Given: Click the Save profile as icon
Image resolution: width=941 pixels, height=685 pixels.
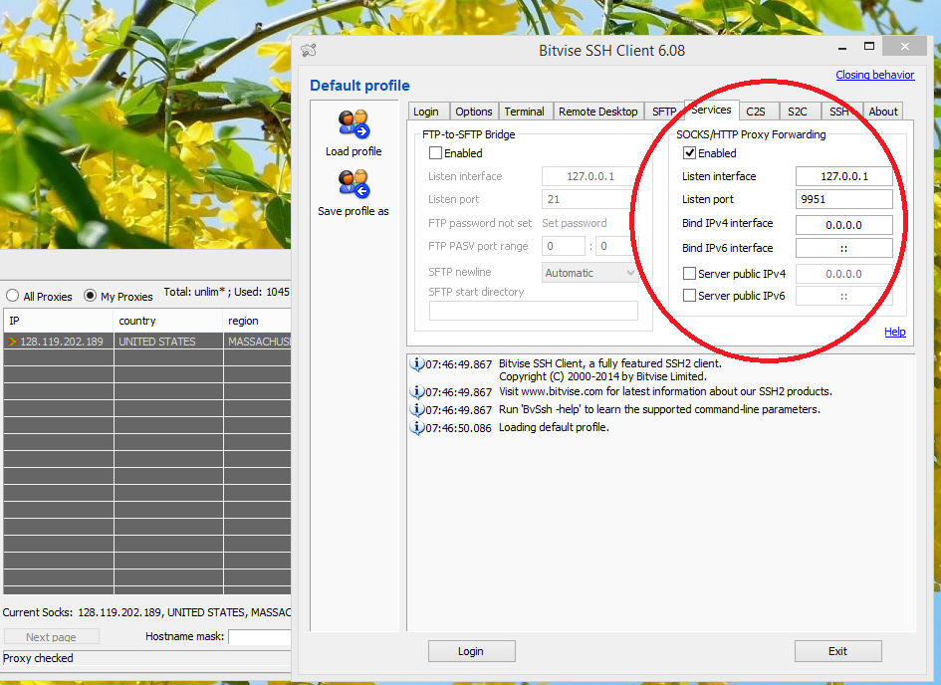Looking at the screenshot, I should (x=353, y=184).
